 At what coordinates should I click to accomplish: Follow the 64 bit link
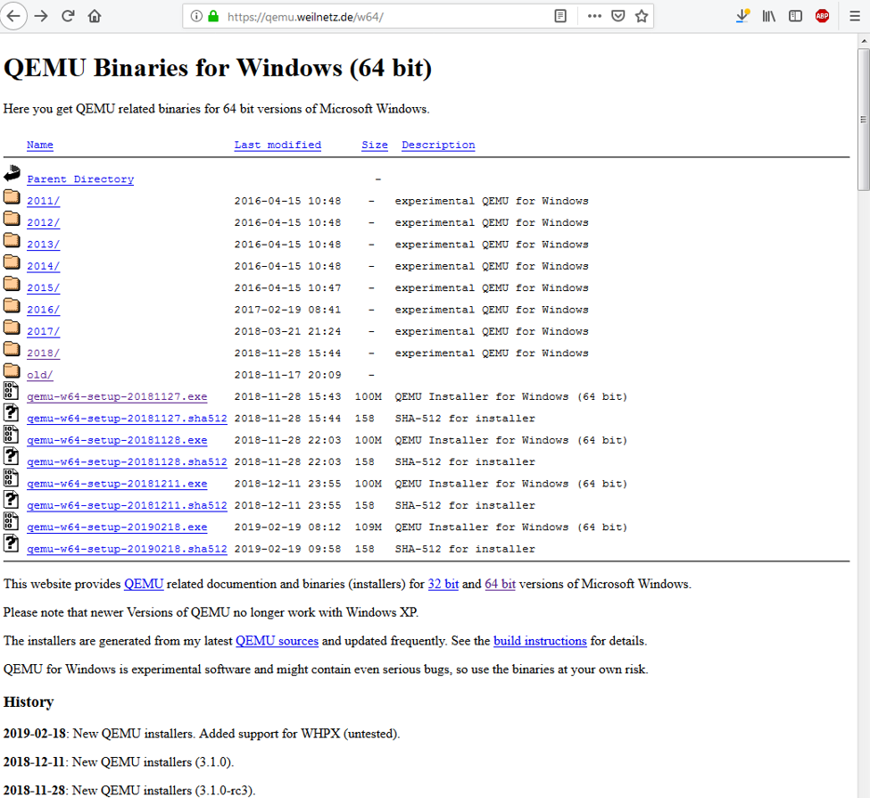click(500, 584)
